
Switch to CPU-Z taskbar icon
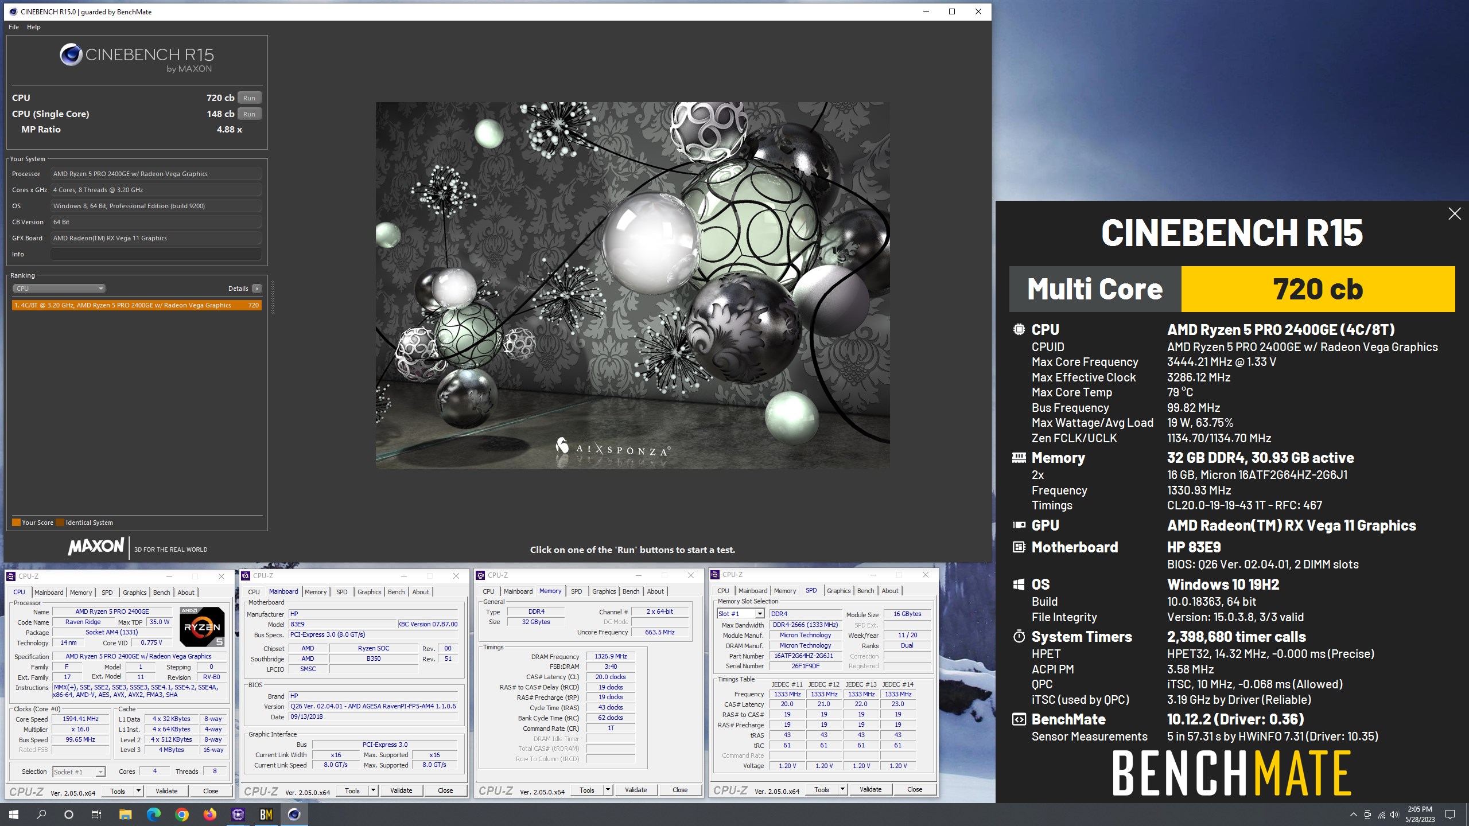(x=238, y=815)
